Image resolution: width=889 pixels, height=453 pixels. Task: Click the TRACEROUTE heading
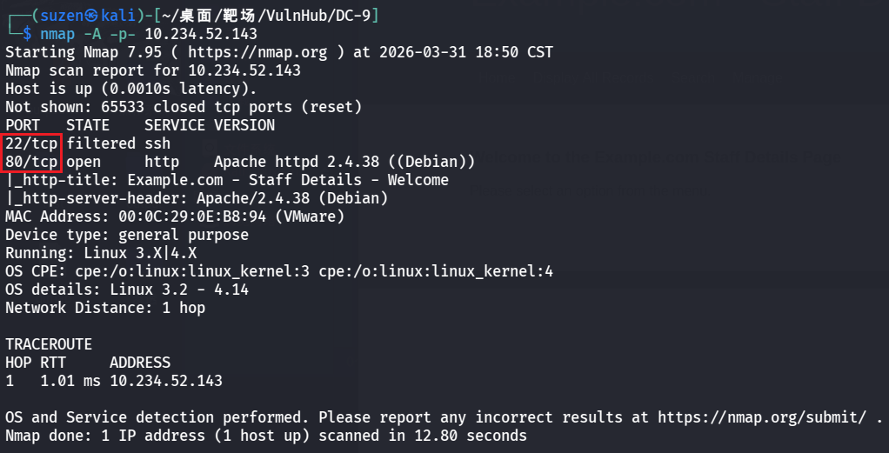(x=49, y=344)
